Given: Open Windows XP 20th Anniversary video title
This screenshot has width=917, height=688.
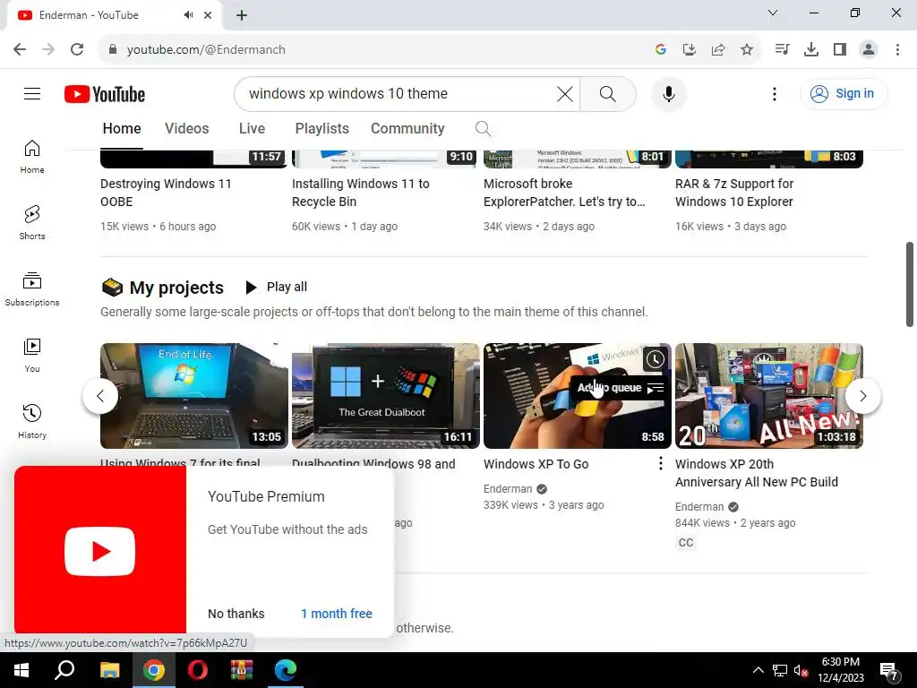Looking at the screenshot, I should 756,473.
